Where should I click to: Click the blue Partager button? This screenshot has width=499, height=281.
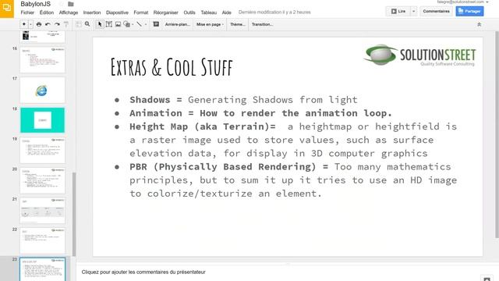pyautogui.click(x=469, y=11)
